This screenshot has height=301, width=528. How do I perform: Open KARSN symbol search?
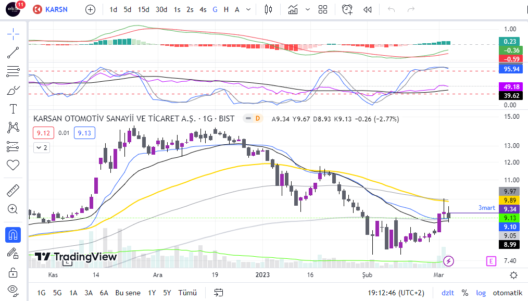coord(51,9)
